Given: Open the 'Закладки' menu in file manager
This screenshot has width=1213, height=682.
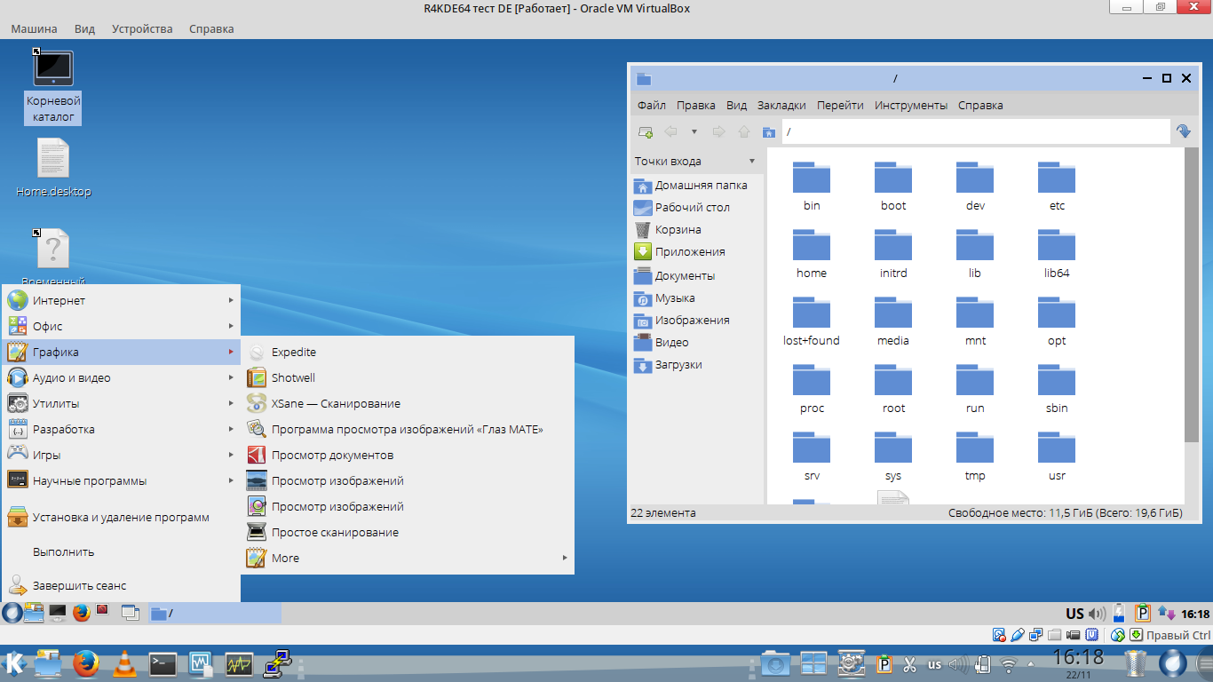Looking at the screenshot, I should tap(781, 105).
